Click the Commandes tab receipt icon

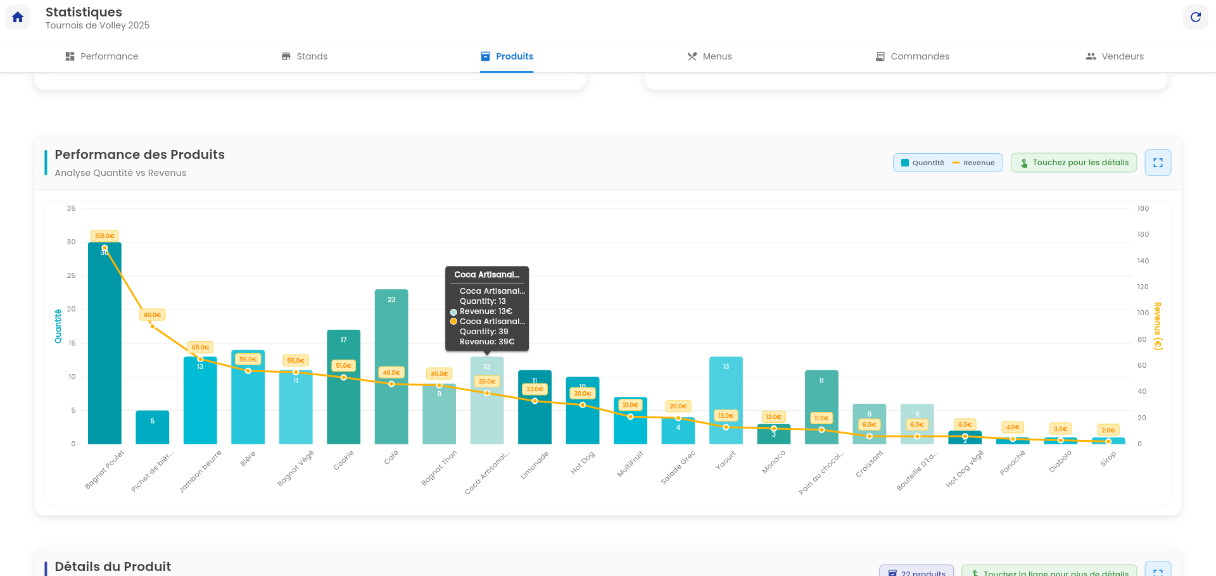[880, 56]
